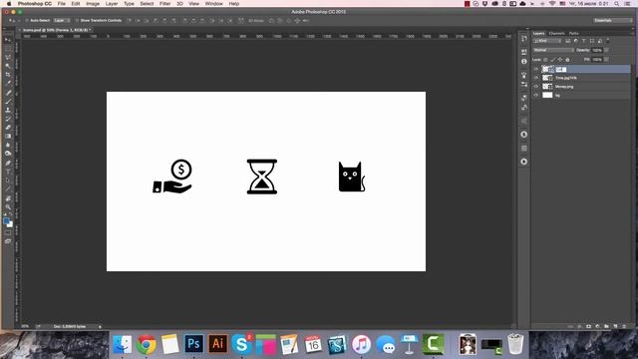
Task: Toggle Quick Mask mode
Action: [8, 232]
